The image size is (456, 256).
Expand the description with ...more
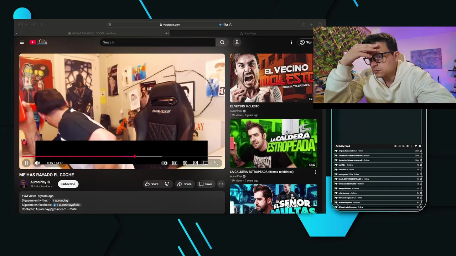[72, 209]
